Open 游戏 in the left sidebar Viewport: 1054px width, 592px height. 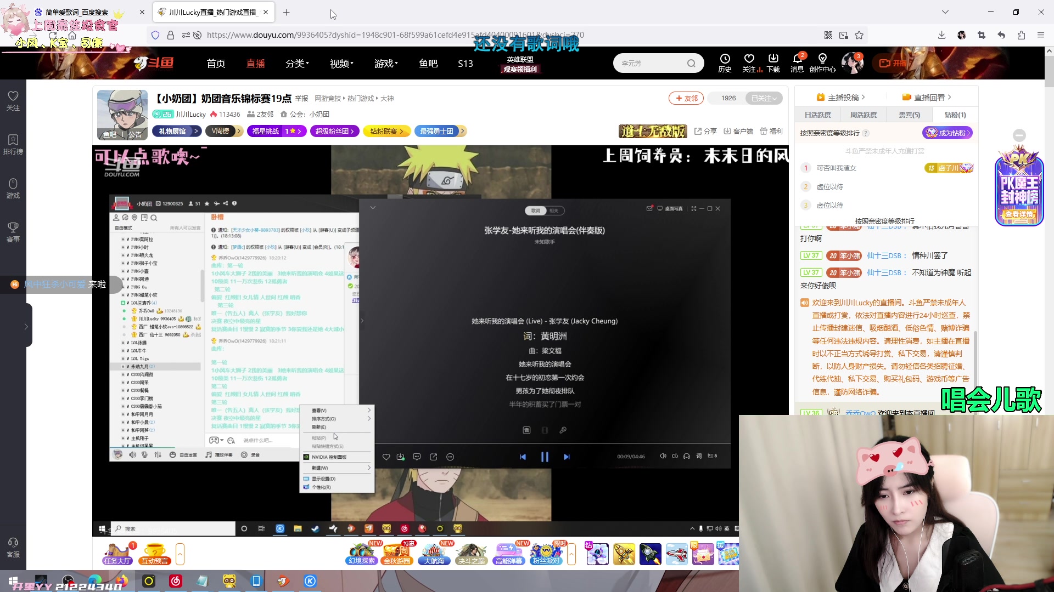pos(13,189)
